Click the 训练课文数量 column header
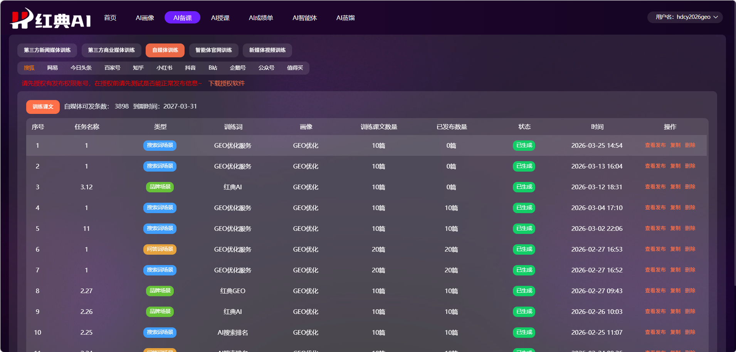 pyautogui.click(x=379, y=127)
